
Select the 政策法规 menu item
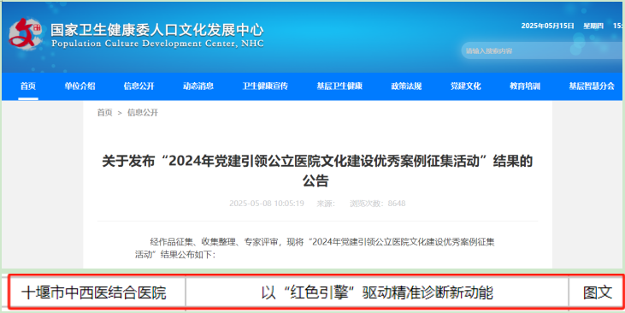pyautogui.click(x=406, y=86)
